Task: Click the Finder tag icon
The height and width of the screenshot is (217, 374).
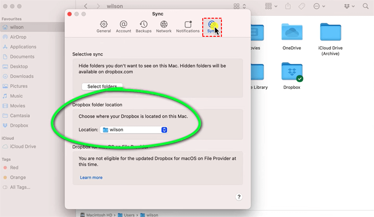Action: pyautogui.click(x=301, y=6)
